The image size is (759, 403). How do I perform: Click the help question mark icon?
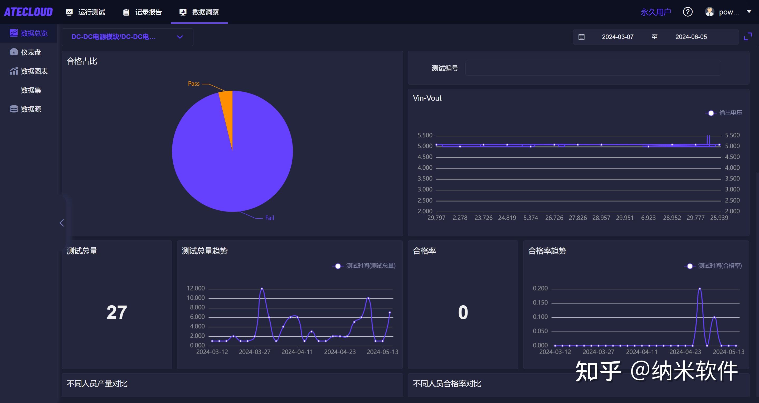[687, 12]
